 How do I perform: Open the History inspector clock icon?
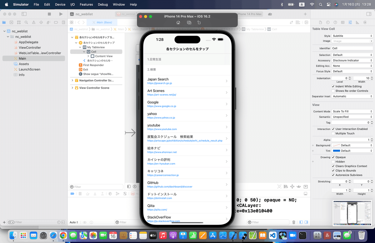pyautogui.click(x=328, y=22)
